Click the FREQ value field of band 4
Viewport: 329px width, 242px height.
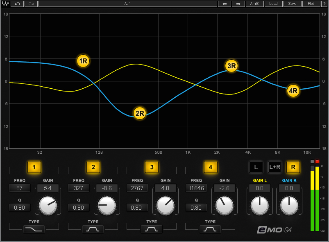click(x=196, y=188)
